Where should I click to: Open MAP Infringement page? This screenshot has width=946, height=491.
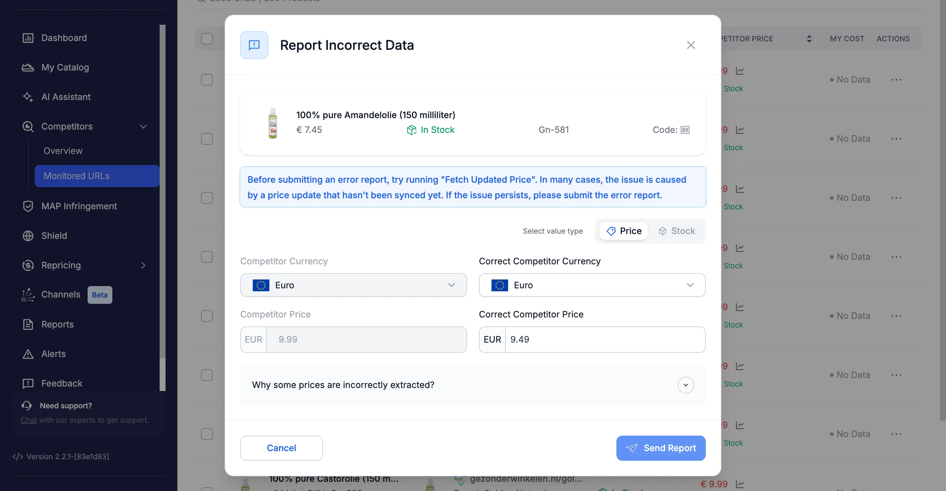pyautogui.click(x=79, y=206)
